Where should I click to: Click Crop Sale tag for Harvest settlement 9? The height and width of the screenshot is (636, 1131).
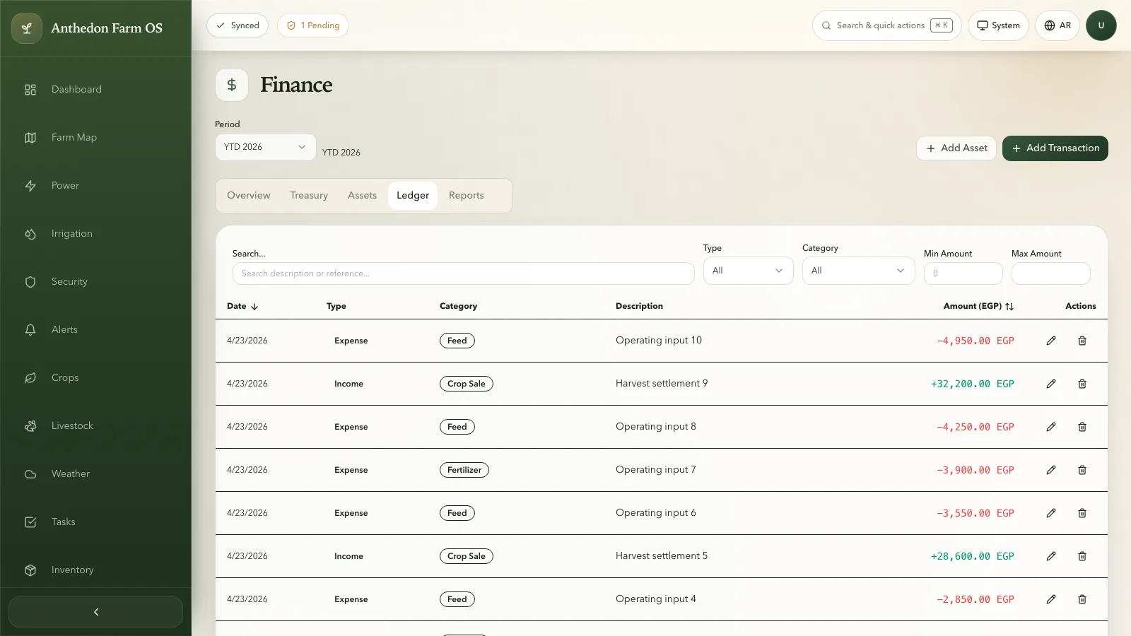(467, 384)
